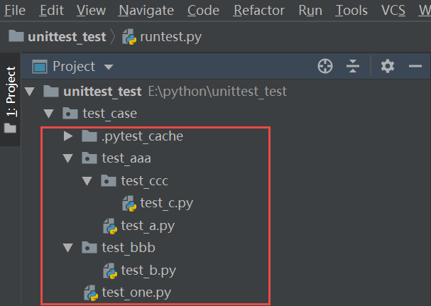Image resolution: width=431 pixels, height=306 pixels.
Task: Hide the Project tool window
Action: point(415,66)
